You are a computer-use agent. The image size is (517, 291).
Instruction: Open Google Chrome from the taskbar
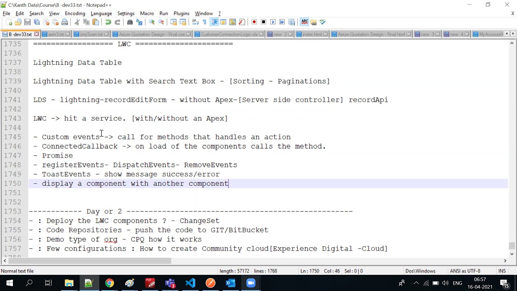pyautogui.click(x=109, y=283)
